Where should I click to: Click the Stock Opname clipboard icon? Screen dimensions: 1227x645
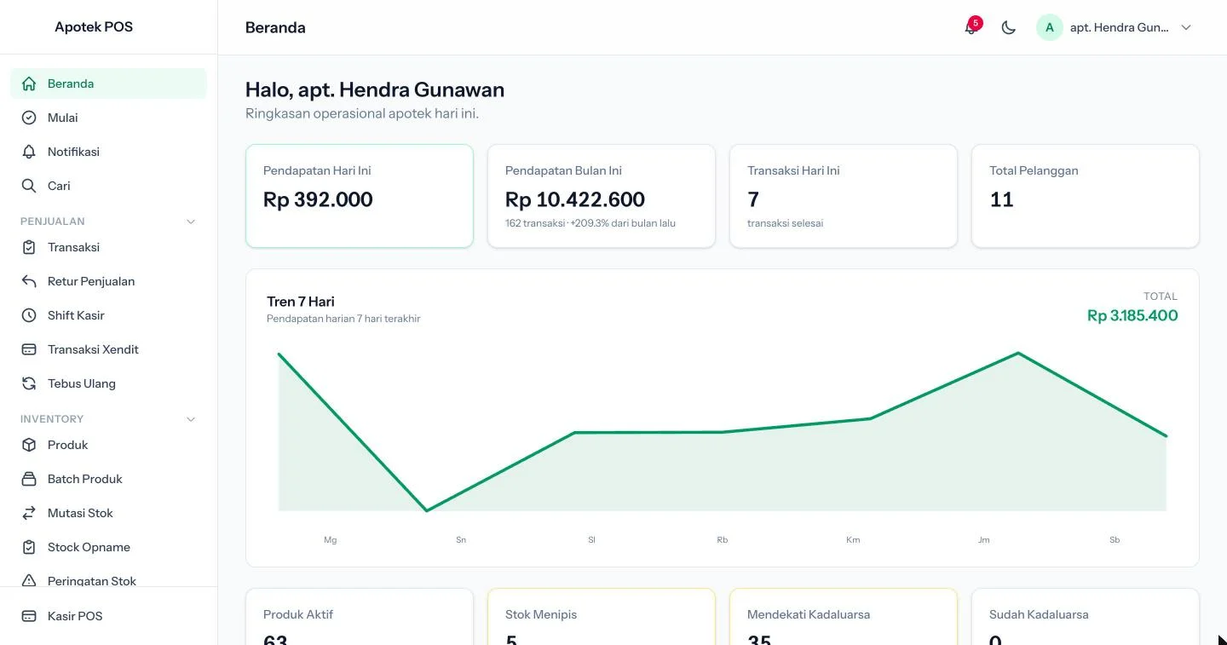pos(29,547)
